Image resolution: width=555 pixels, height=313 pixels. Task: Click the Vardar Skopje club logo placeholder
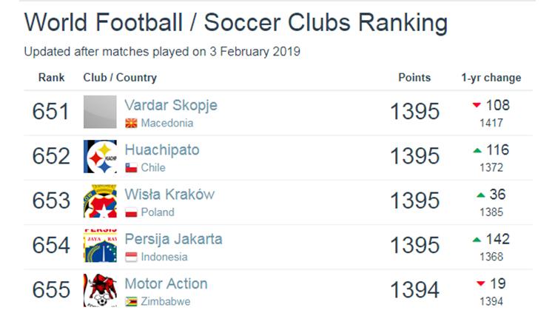[100, 112]
